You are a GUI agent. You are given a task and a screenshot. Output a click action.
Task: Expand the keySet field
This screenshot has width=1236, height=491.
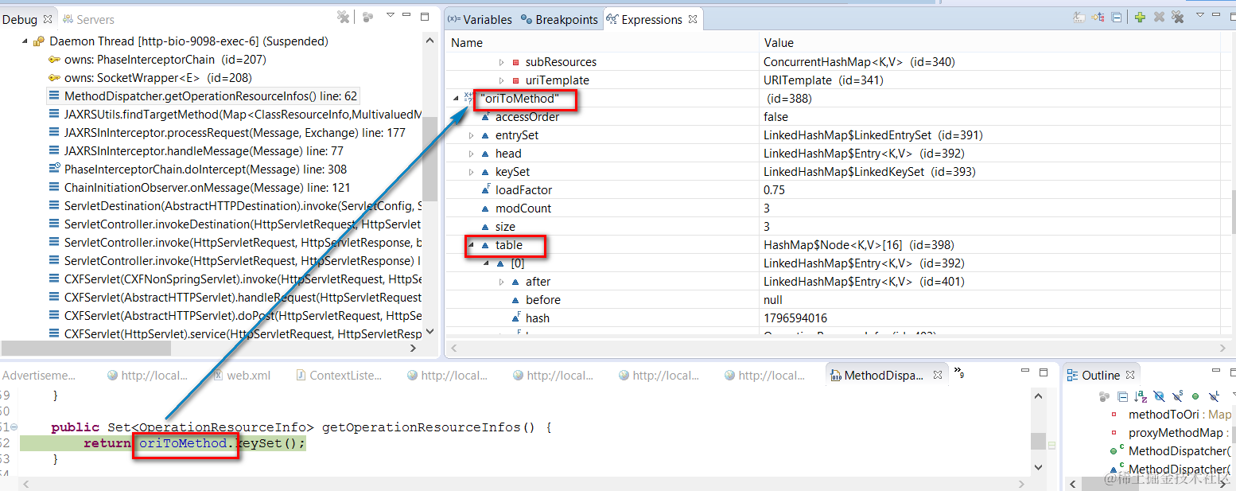pyautogui.click(x=471, y=171)
